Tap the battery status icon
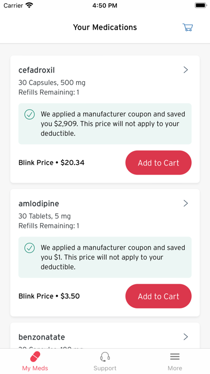Viewport: 210px width, 374px height. pyautogui.click(x=200, y=5)
